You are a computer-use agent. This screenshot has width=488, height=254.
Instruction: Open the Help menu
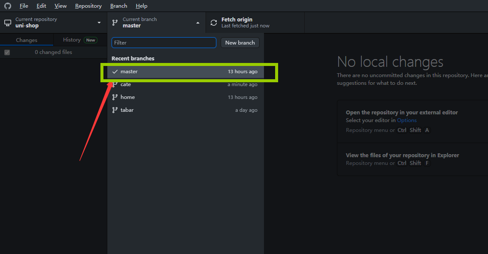point(141,6)
